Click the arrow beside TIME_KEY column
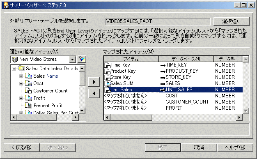The image size is (257, 159). (163, 65)
